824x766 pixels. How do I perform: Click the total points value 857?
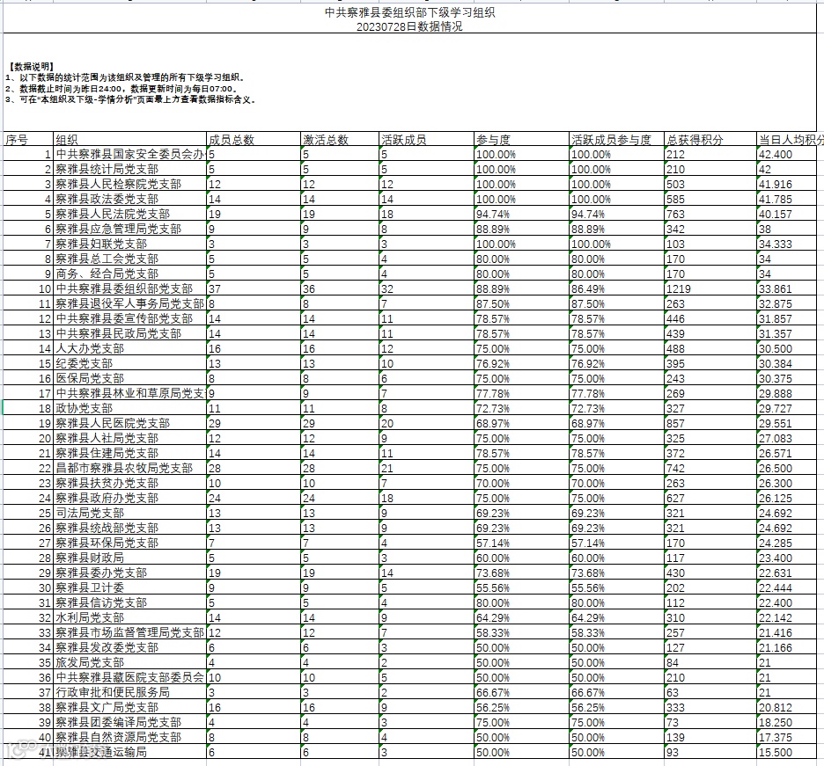(710, 424)
